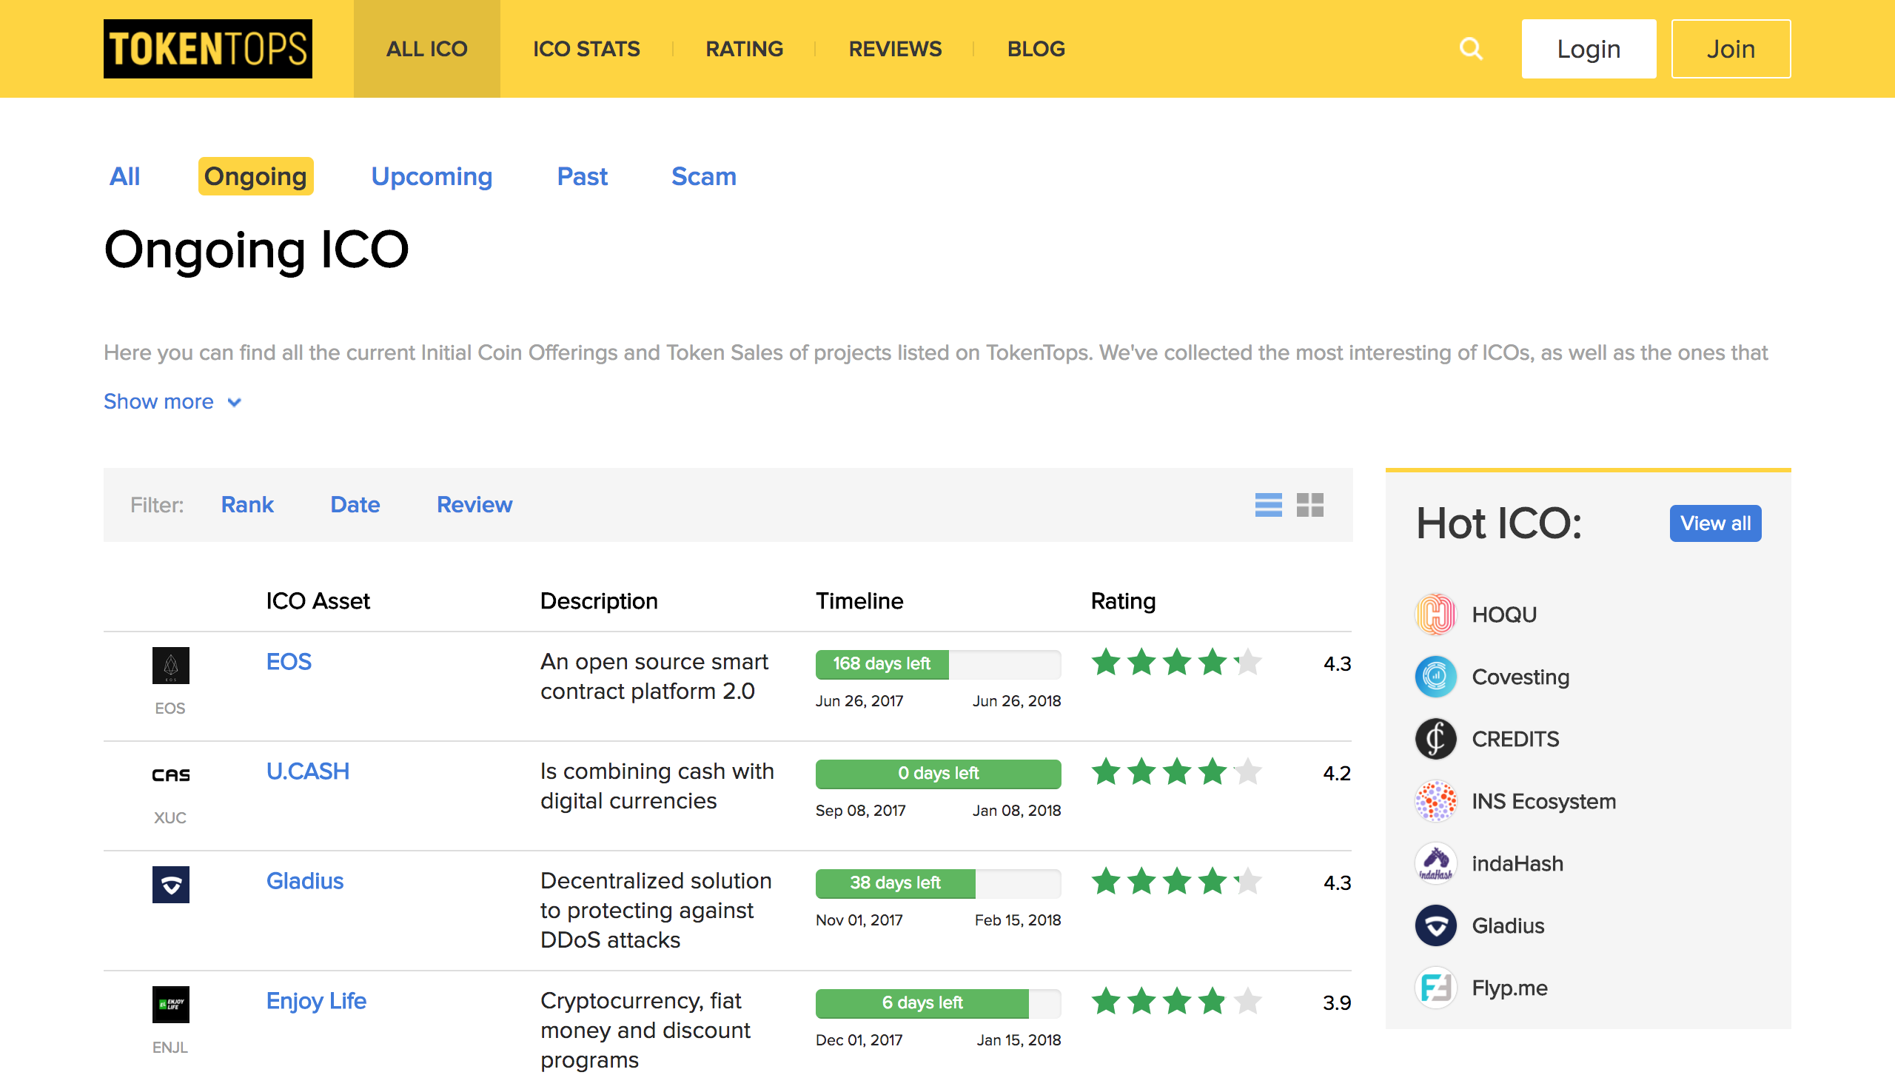1895x1075 pixels.
Task: Sort the list by Date
Action: [355, 505]
